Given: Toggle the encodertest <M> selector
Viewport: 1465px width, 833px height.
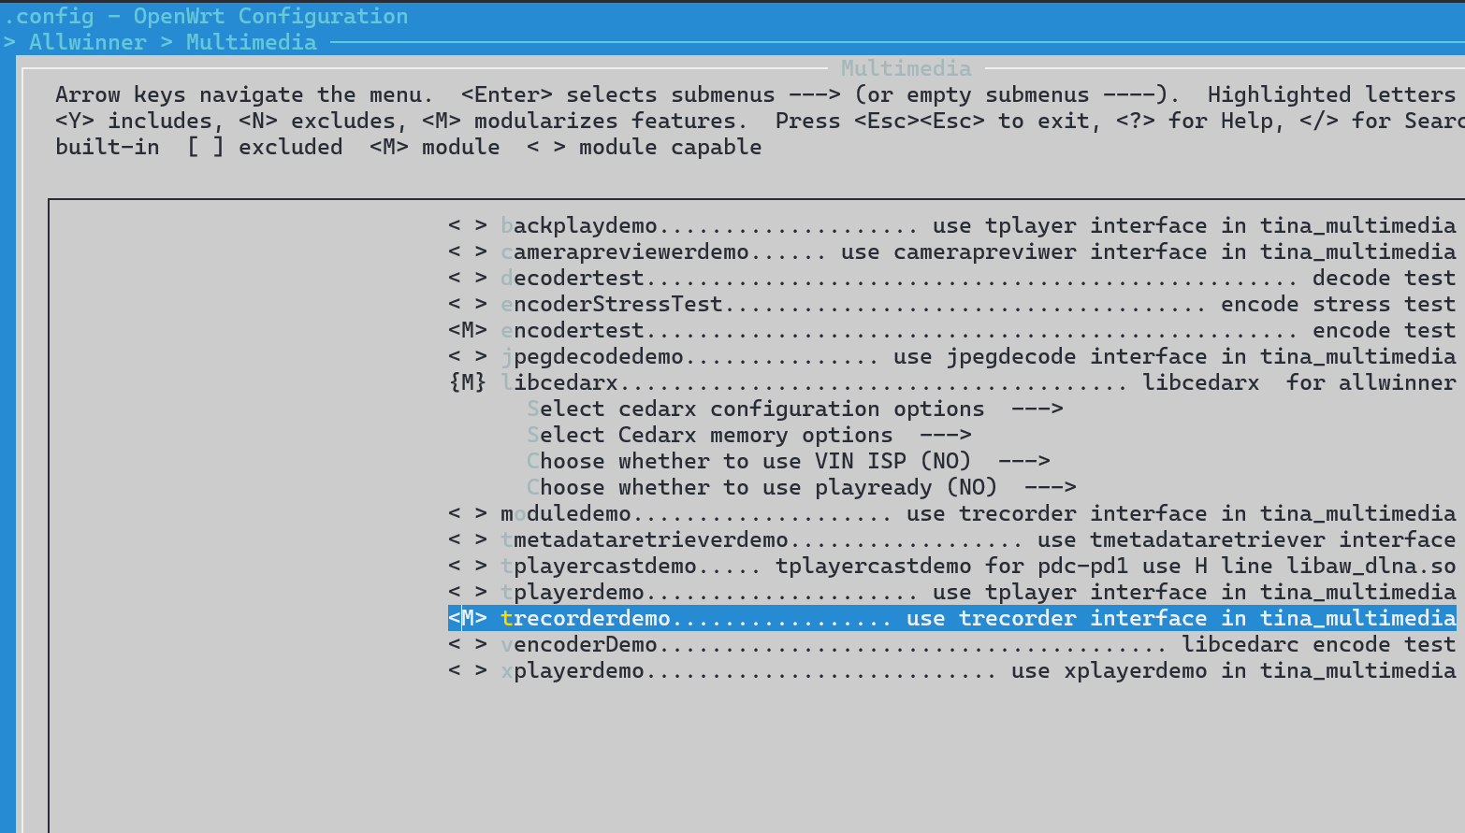Looking at the screenshot, I should [x=468, y=330].
